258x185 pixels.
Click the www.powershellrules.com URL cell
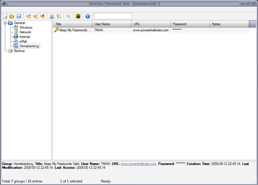pos(151,30)
